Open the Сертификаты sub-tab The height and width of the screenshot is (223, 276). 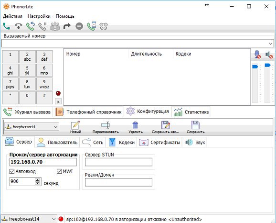(x=159, y=143)
